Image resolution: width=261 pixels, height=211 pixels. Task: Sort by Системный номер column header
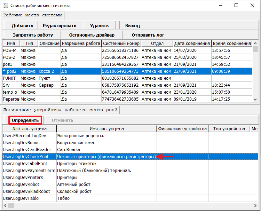pyautogui.click(x=121, y=43)
